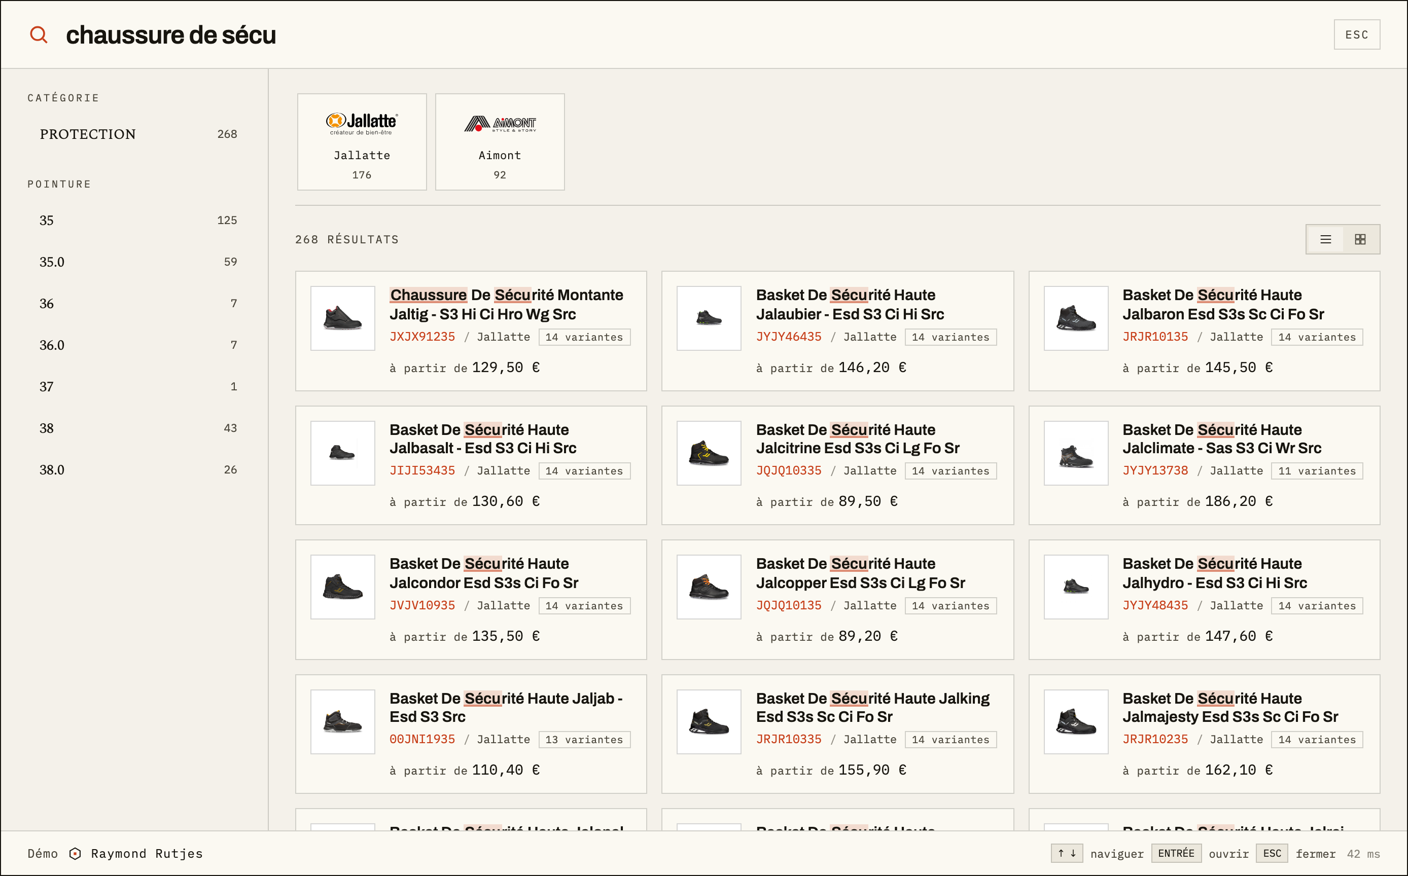The width and height of the screenshot is (1408, 876).
Task: Click the hexagon icon beside Raymond Rutjes
Action: (75, 853)
